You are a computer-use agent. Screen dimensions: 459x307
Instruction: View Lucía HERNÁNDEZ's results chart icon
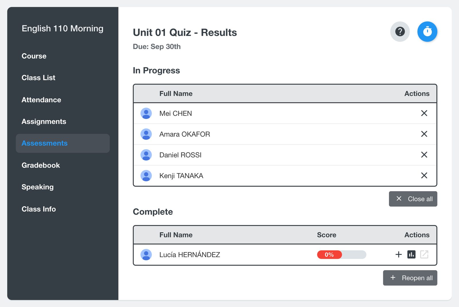pos(411,254)
